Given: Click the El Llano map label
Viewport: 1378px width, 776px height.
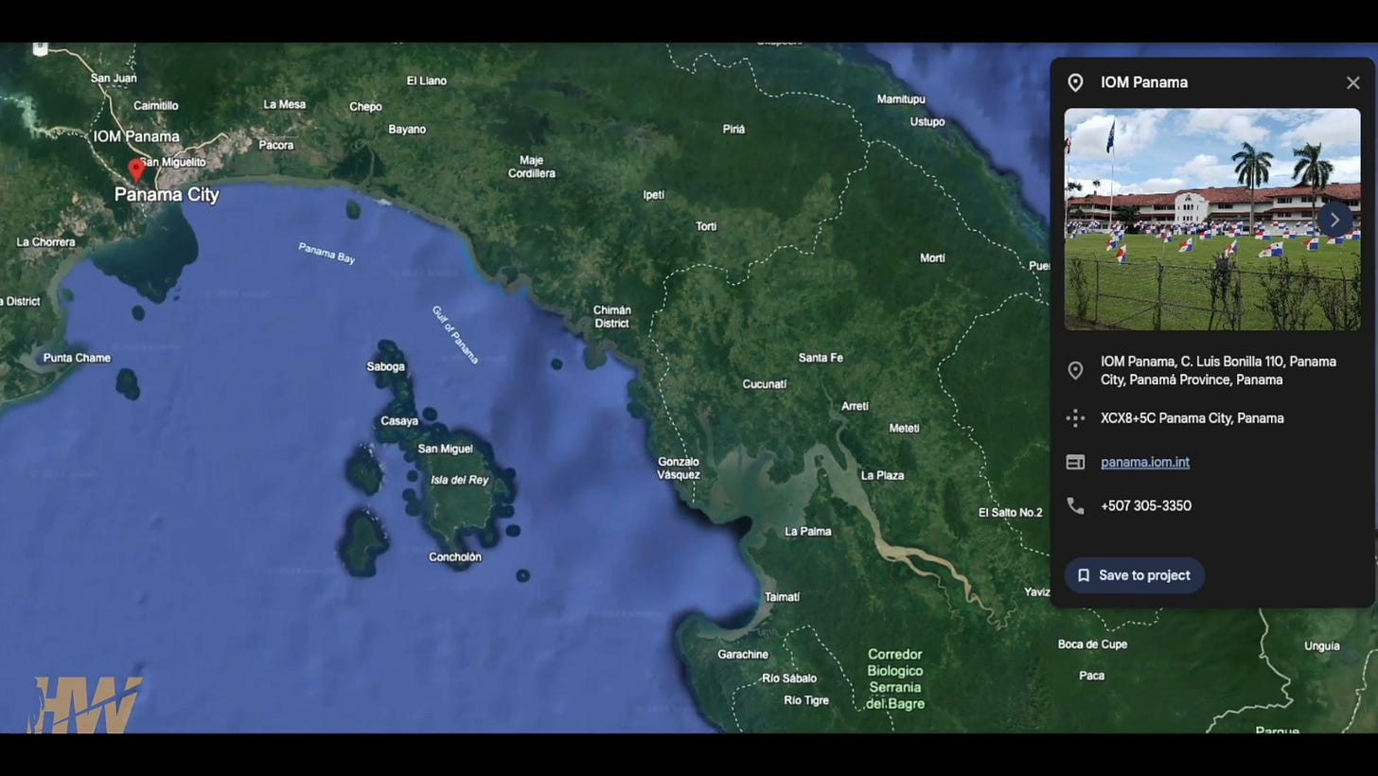Looking at the screenshot, I should [x=427, y=80].
